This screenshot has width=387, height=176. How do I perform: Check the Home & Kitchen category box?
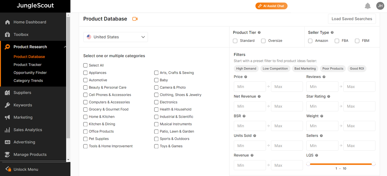[85, 117]
